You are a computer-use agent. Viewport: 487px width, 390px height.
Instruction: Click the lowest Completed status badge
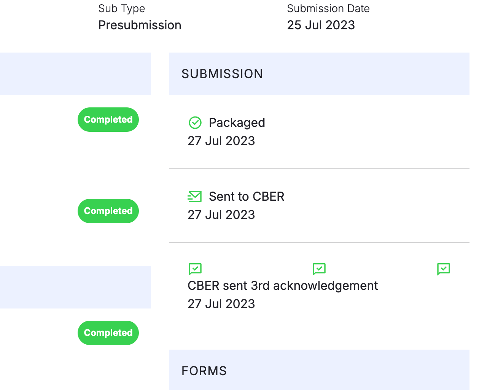click(x=108, y=333)
